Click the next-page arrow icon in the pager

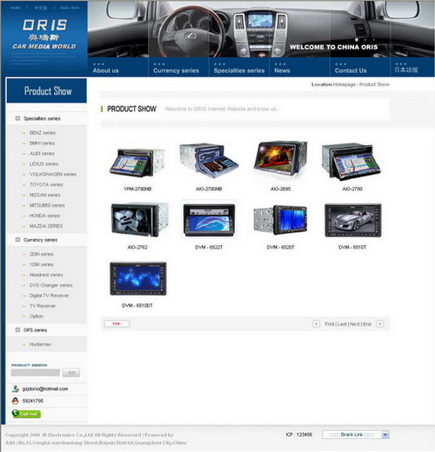(x=379, y=323)
